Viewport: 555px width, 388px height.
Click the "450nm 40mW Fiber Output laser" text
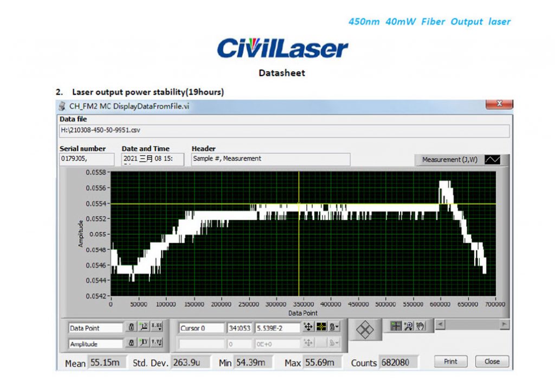coord(429,22)
